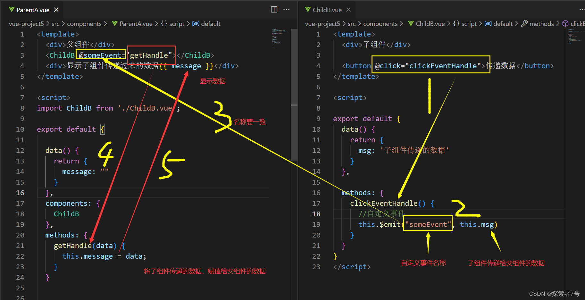The width and height of the screenshot is (585, 300).
Task: Click the cube icon beside clickE breadcrumb
Action: [565, 23]
